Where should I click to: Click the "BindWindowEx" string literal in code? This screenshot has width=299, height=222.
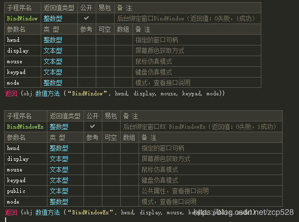90,212
